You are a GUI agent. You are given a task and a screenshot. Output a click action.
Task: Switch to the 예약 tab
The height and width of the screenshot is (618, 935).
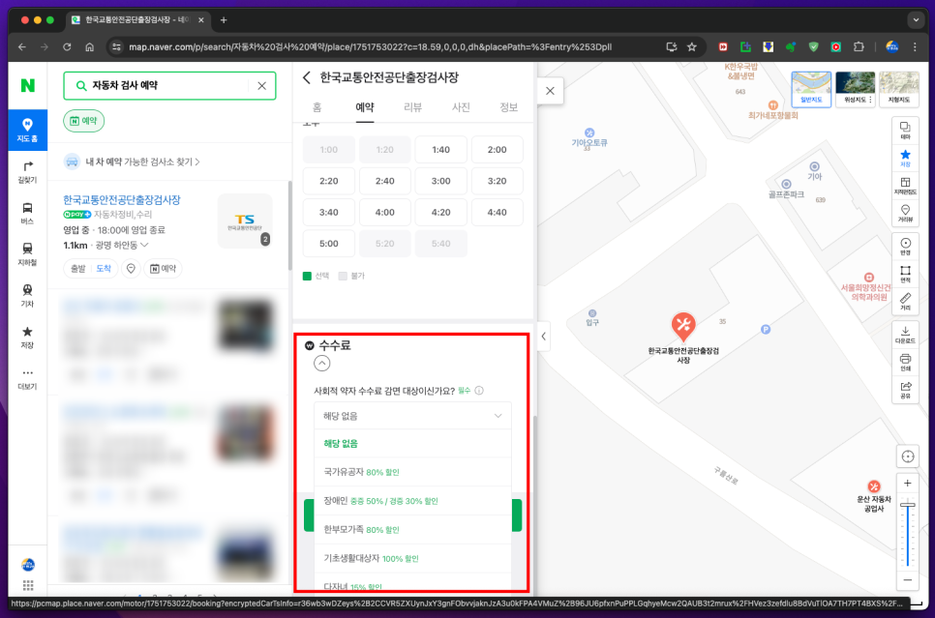tap(365, 107)
